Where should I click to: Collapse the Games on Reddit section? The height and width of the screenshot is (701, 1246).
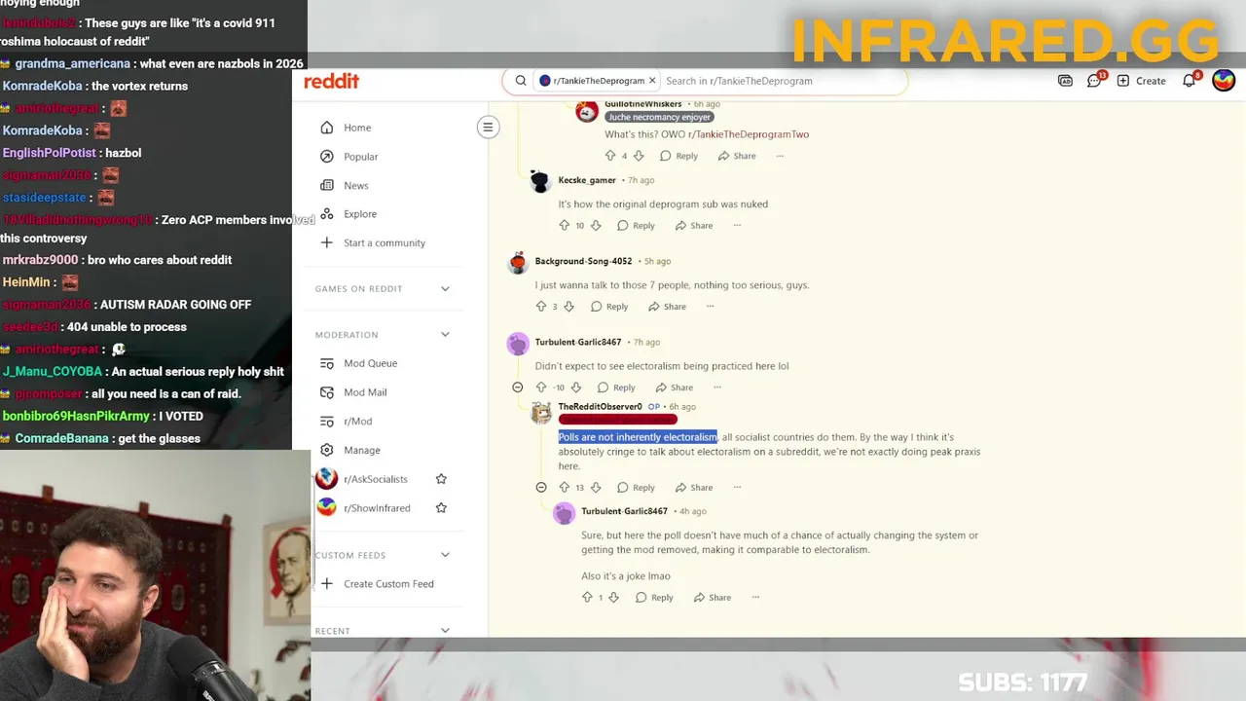coord(445,288)
